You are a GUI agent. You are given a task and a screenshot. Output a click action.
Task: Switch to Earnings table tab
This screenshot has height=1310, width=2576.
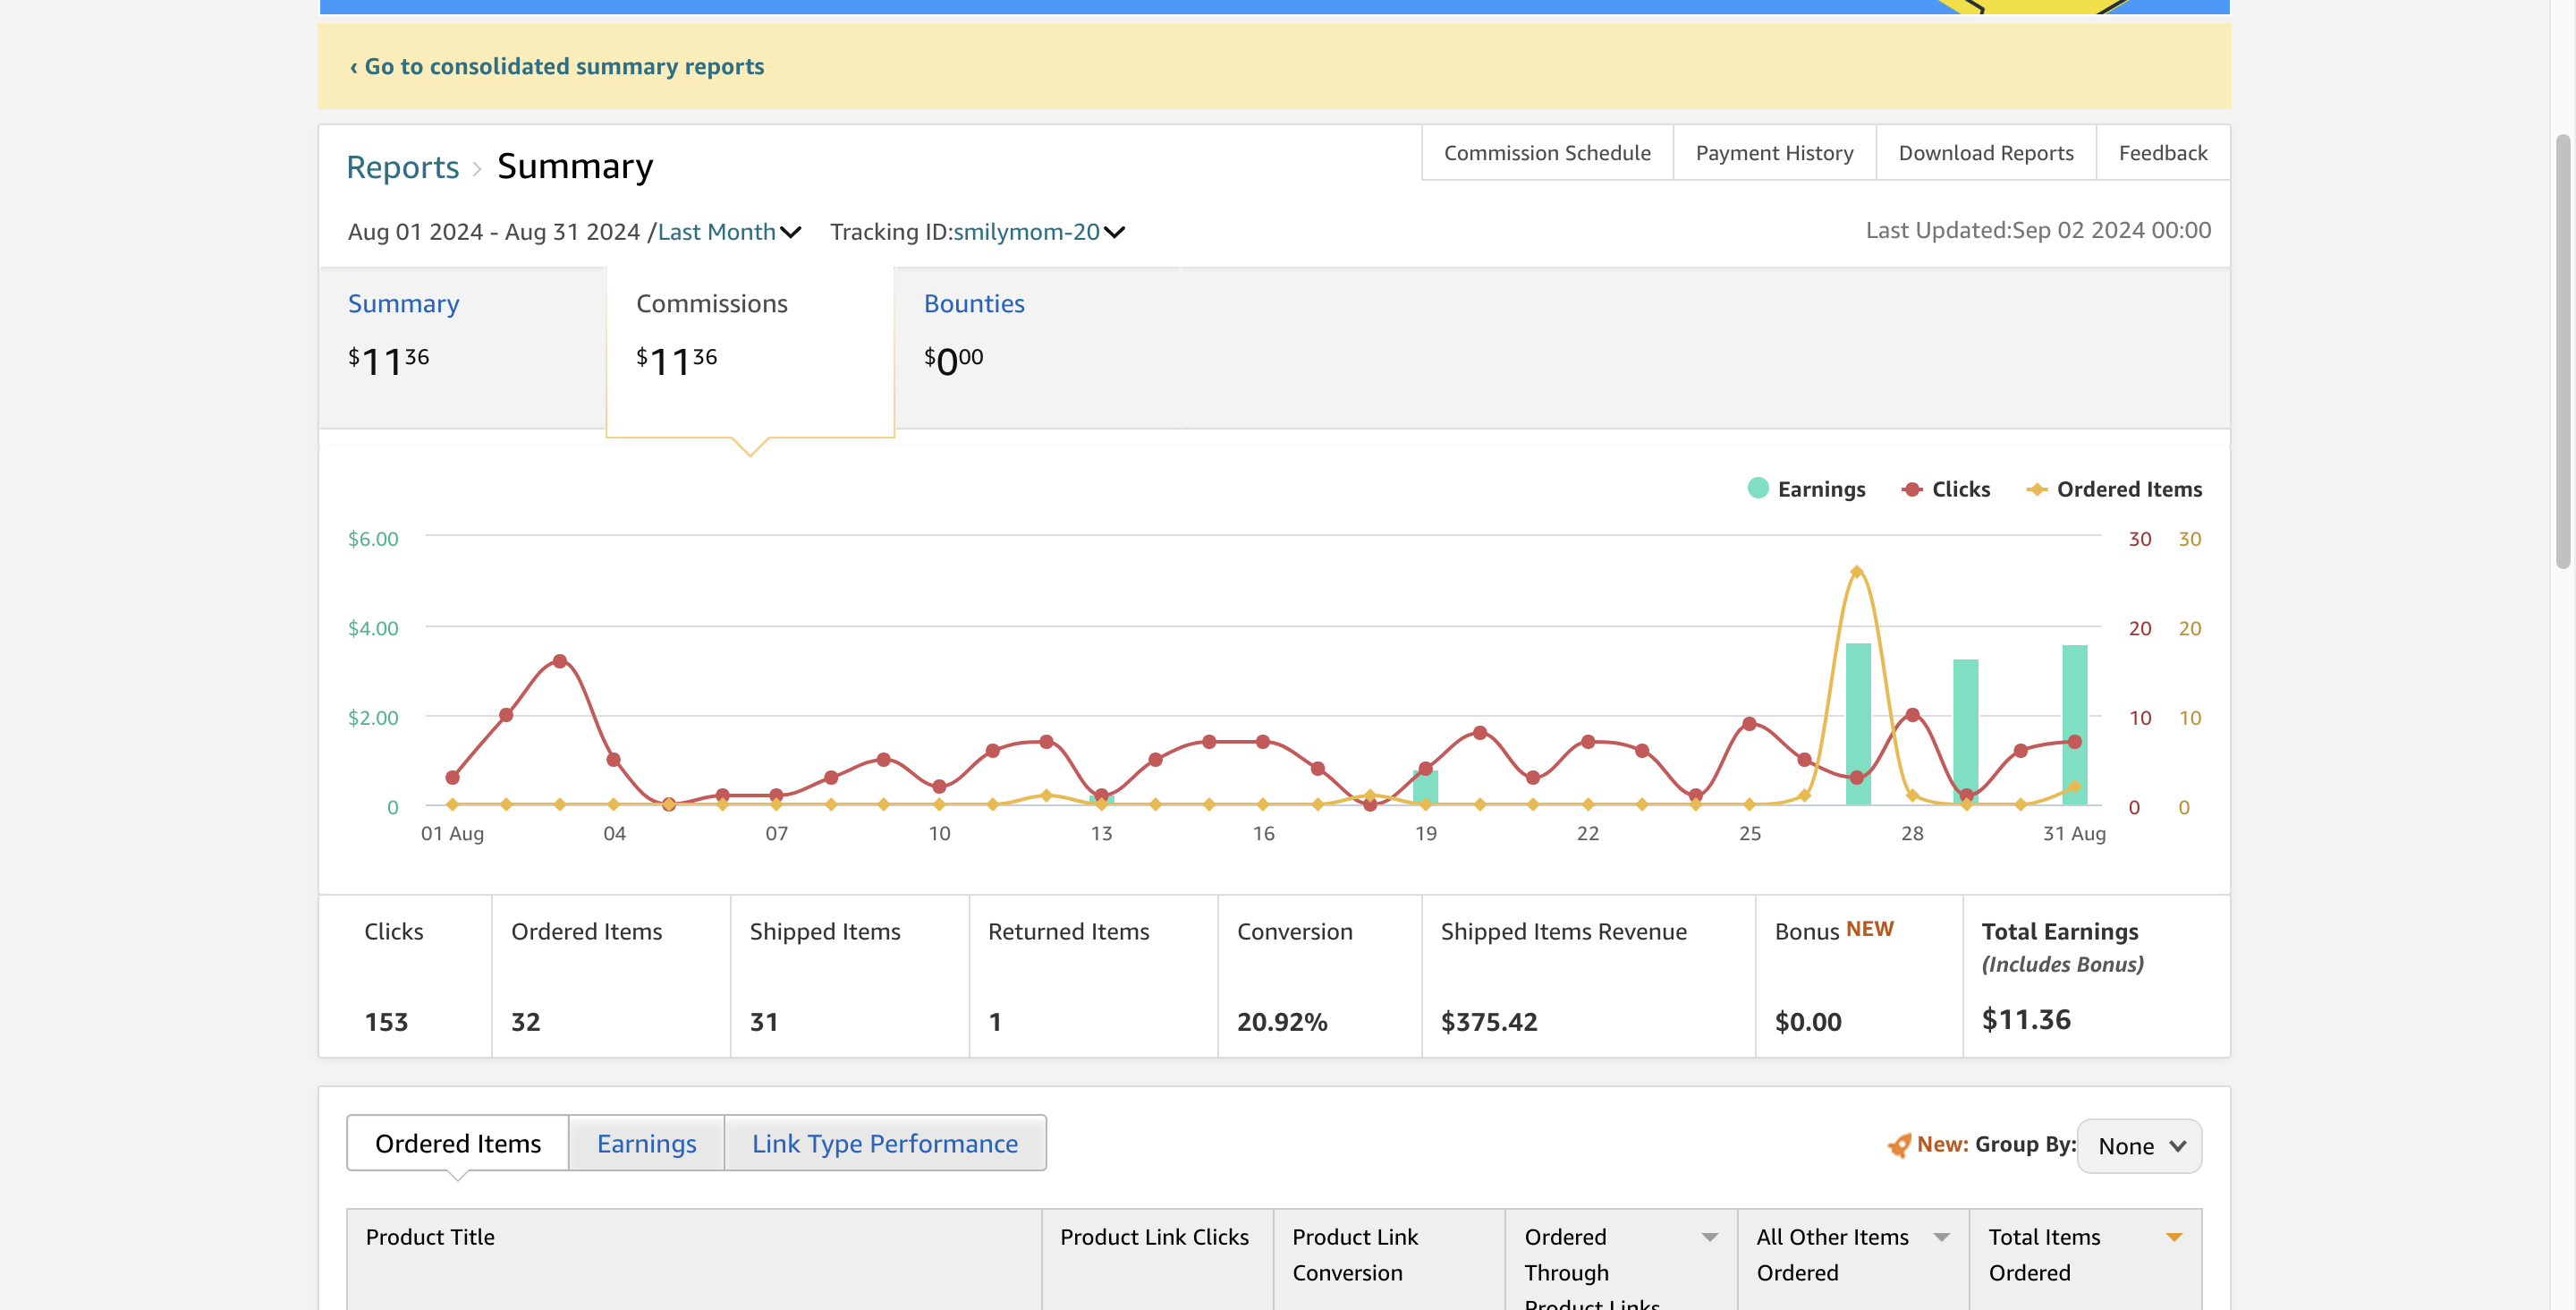[646, 1143]
